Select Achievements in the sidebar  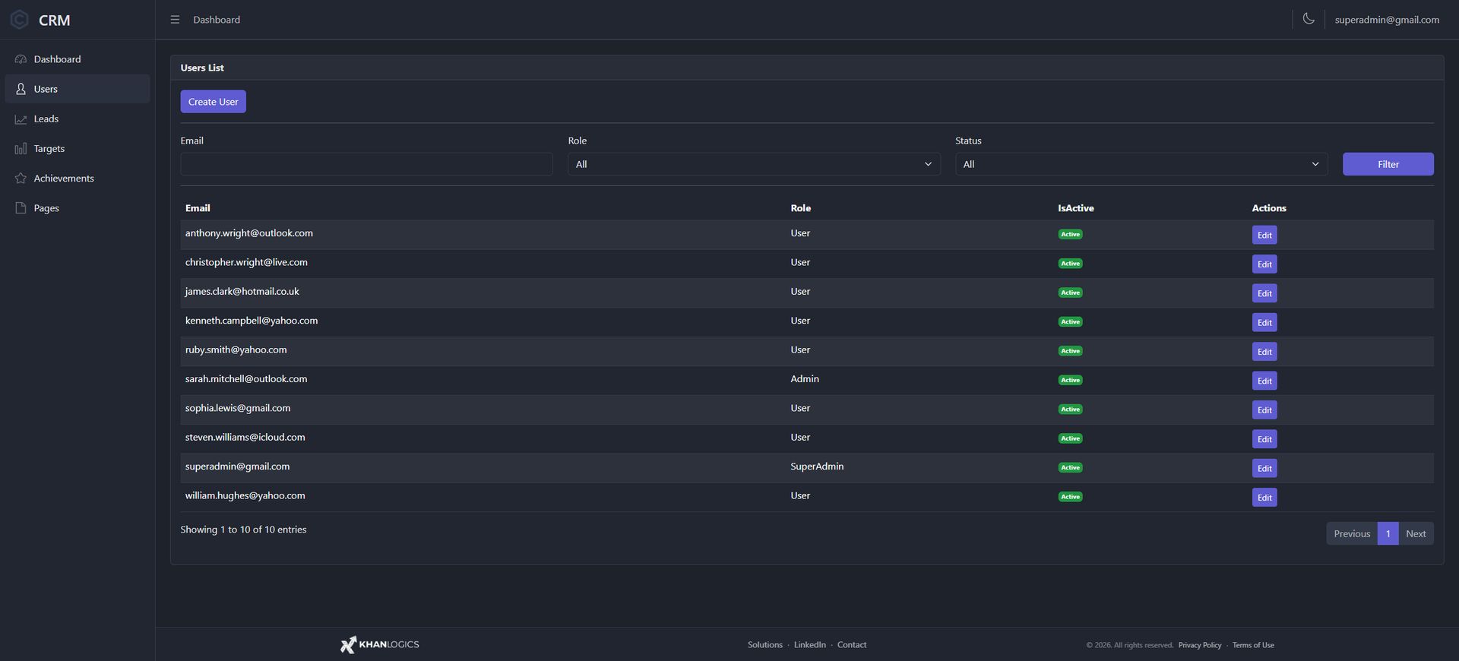point(78,179)
